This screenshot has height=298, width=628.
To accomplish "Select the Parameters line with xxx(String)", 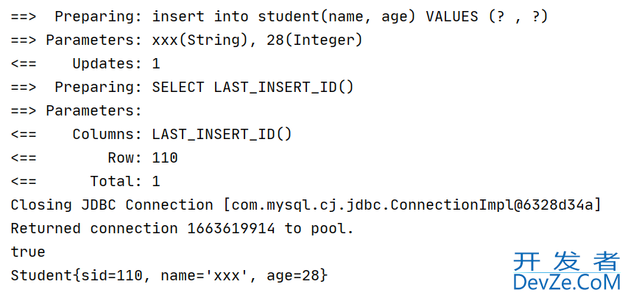I will click(x=186, y=40).
